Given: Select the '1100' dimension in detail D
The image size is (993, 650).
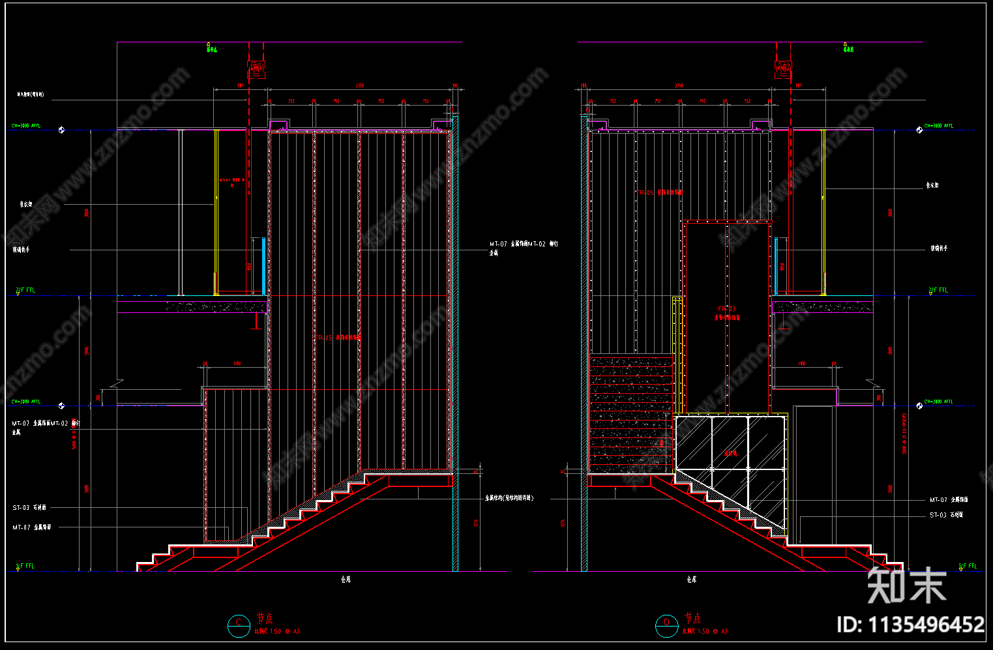Looking at the screenshot, I should (x=802, y=363).
